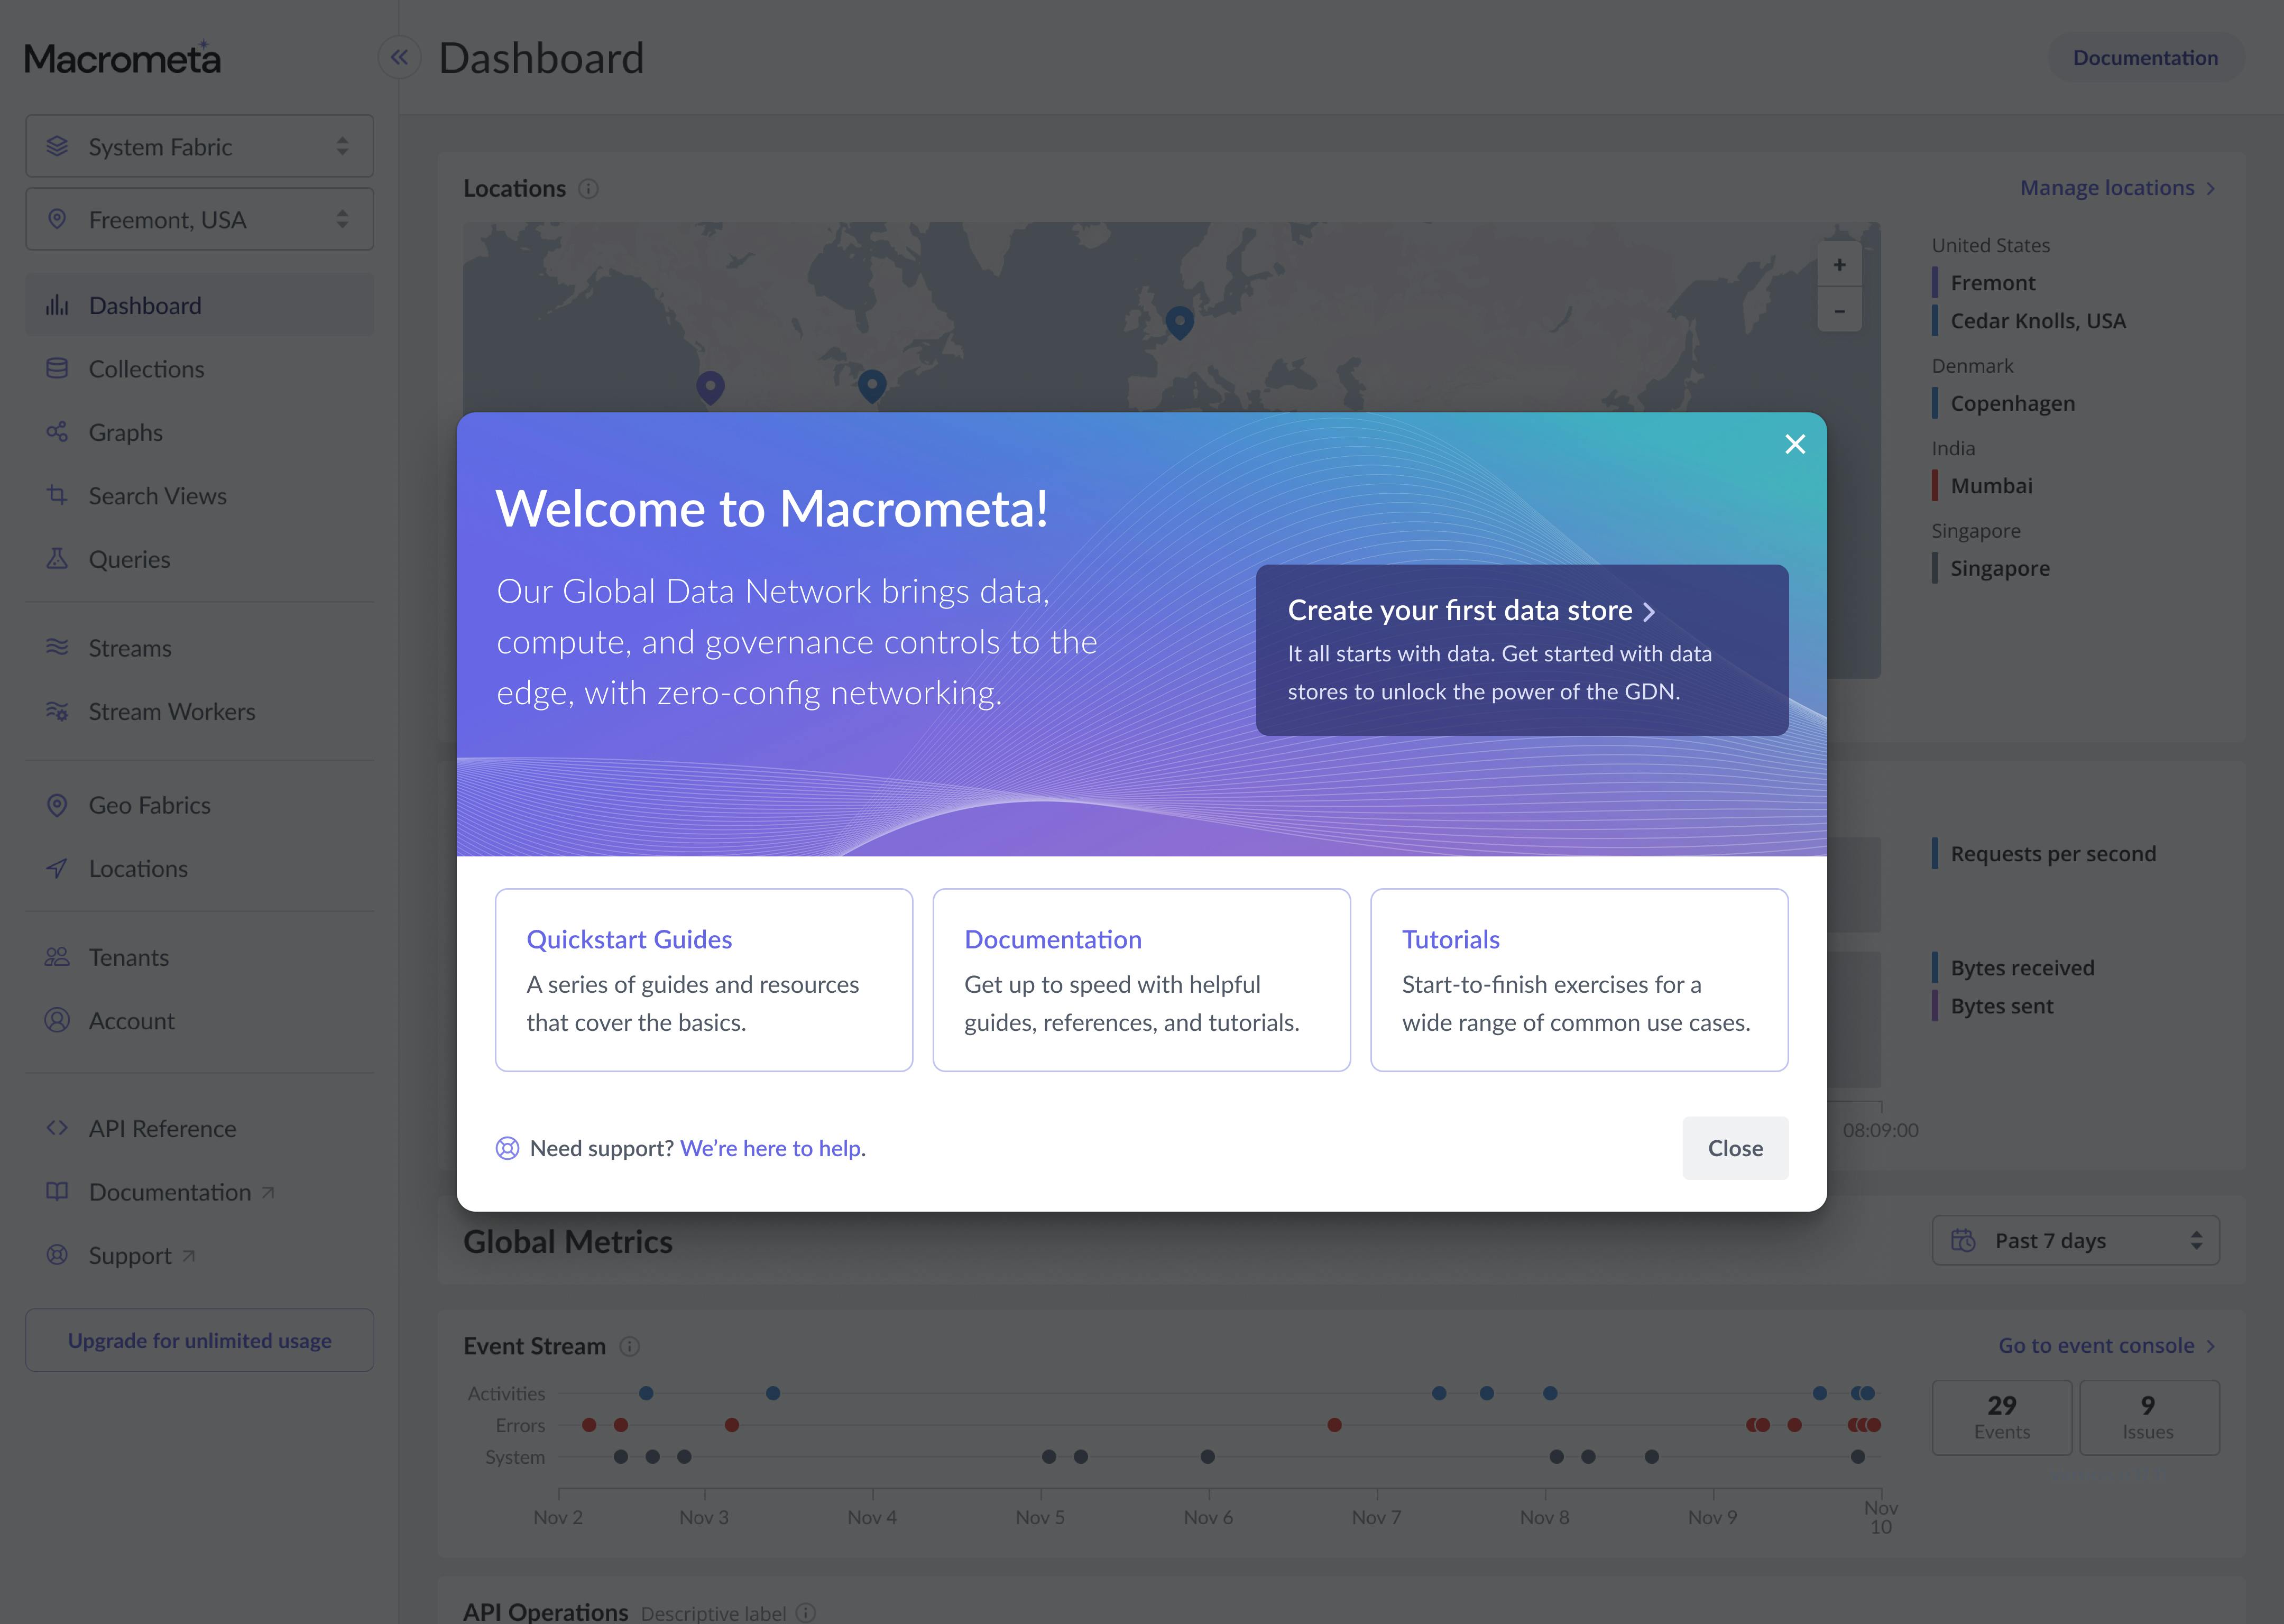Click the Documentation button in the top header
Image resolution: width=2284 pixels, height=1624 pixels.
click(x=2145, y=58)
